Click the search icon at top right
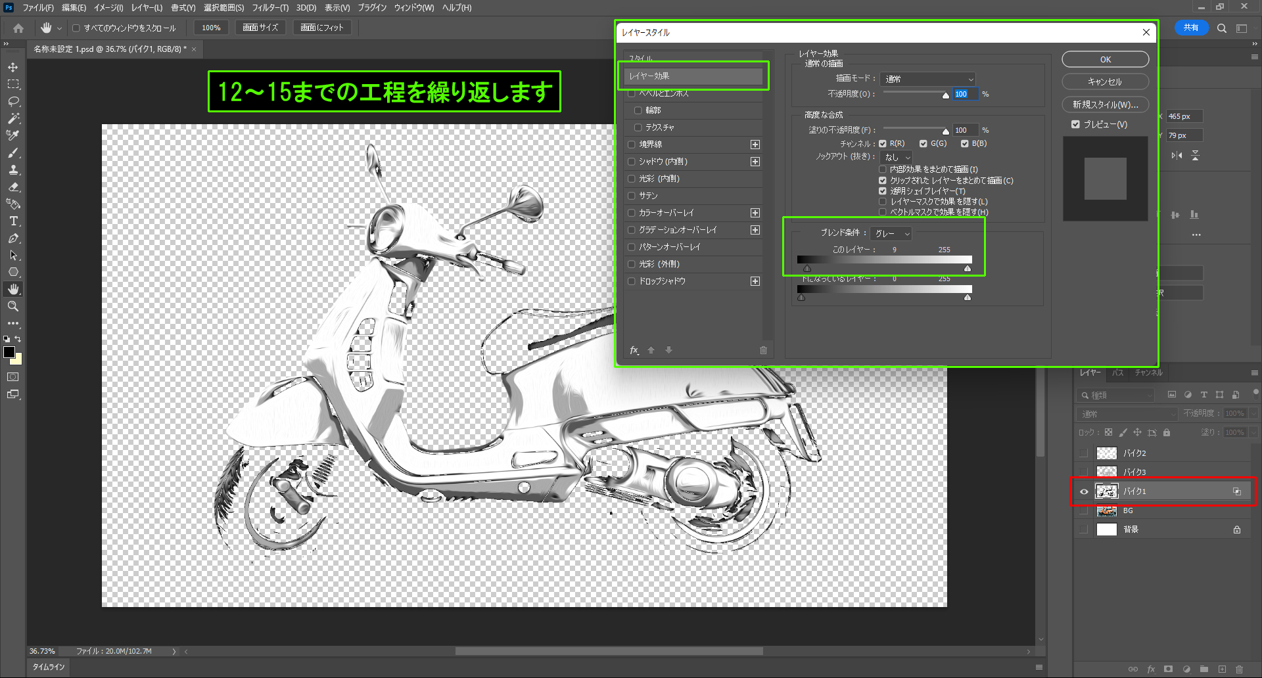Image resolution: width=1262 pixels, height=678 pixels. pyautogui.click(x=1221, y=28)
